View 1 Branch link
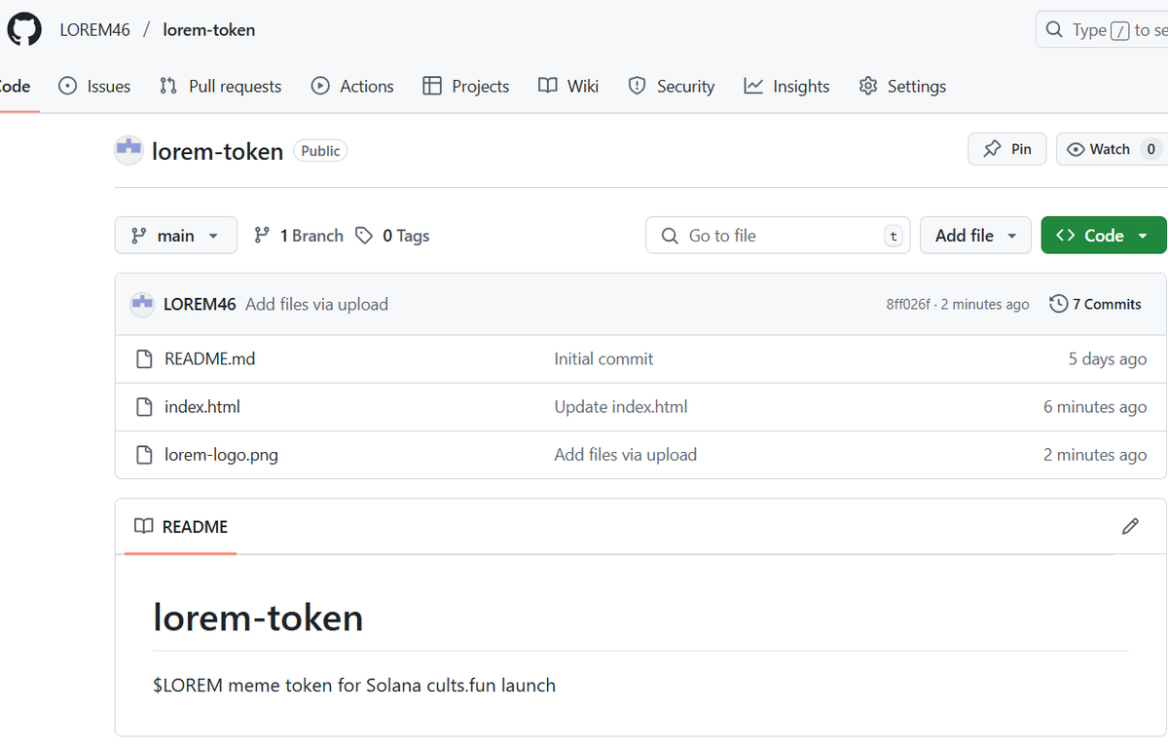The width and height of the screenshot is (1168, 749). coord(299,236)
